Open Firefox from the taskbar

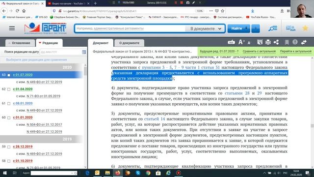[x=118, y=173]
